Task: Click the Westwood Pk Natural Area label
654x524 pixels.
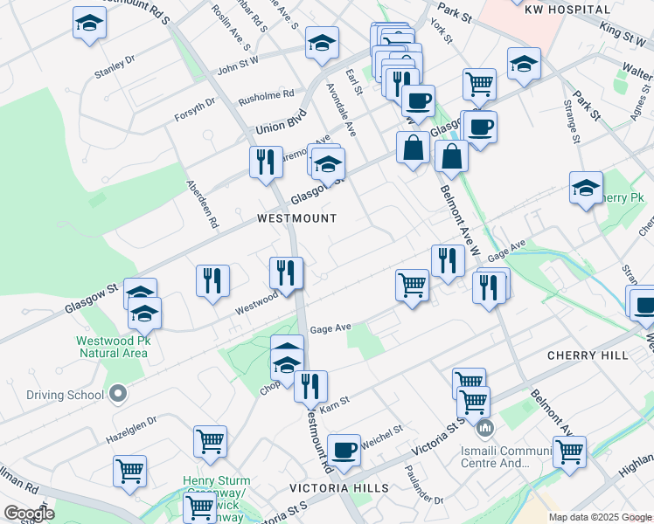Action: coord(115,347)
